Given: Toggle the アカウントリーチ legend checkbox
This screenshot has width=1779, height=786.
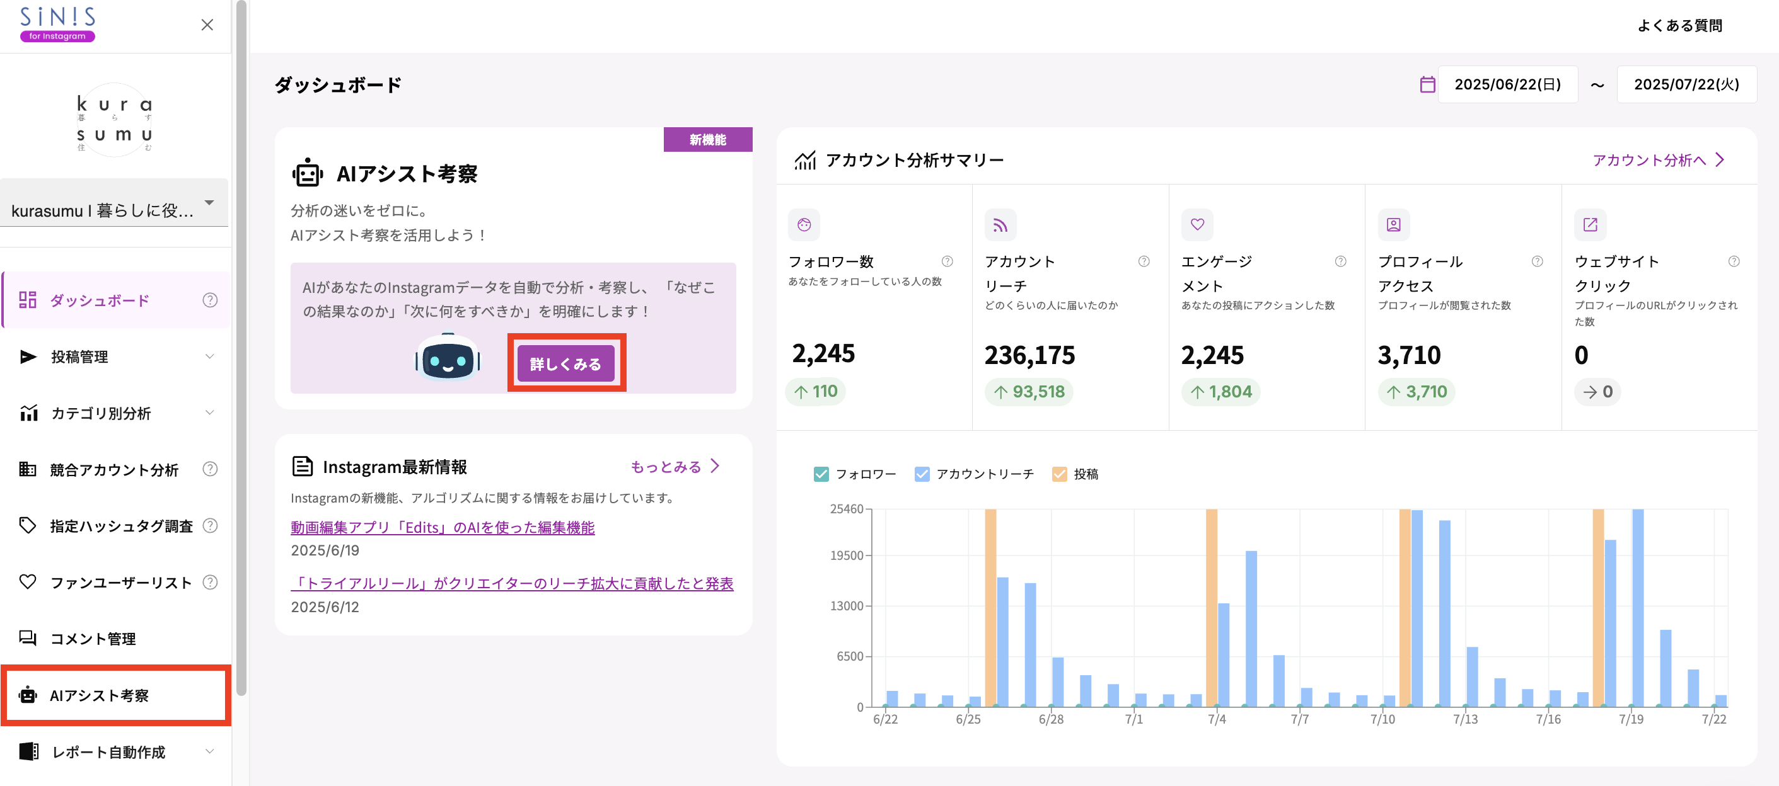Looking at the screenshot, I should tap(922, 474).
